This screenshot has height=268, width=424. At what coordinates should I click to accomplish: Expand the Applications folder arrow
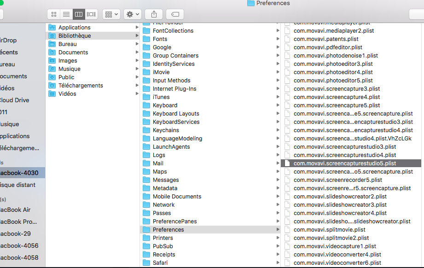tap(137, 27)
